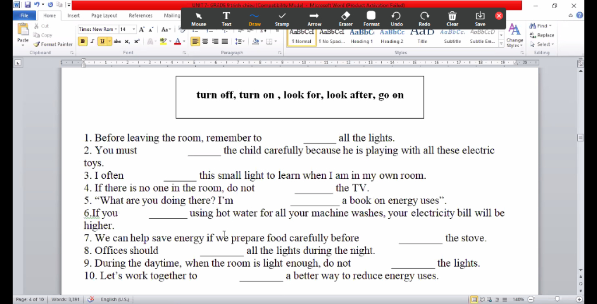Zoom in with plus button
The image size is (597, 304).
(579, 300)
